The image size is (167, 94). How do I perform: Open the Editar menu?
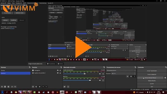tap(9, 3)
